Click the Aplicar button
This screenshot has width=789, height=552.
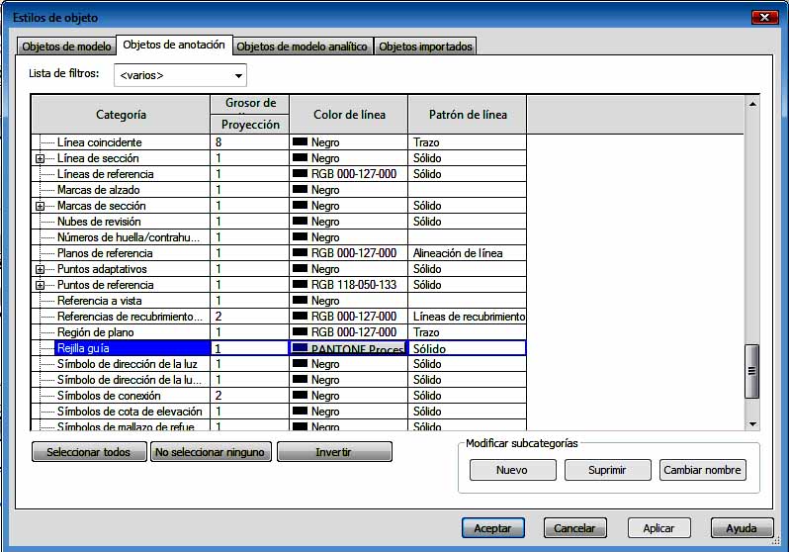click(659, 528)
